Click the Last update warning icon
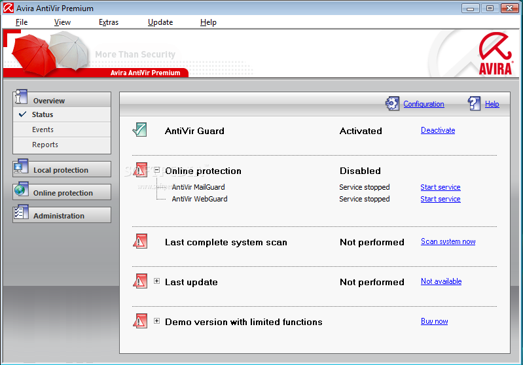Viewport: 523px width, 365px height. (140, 281)
